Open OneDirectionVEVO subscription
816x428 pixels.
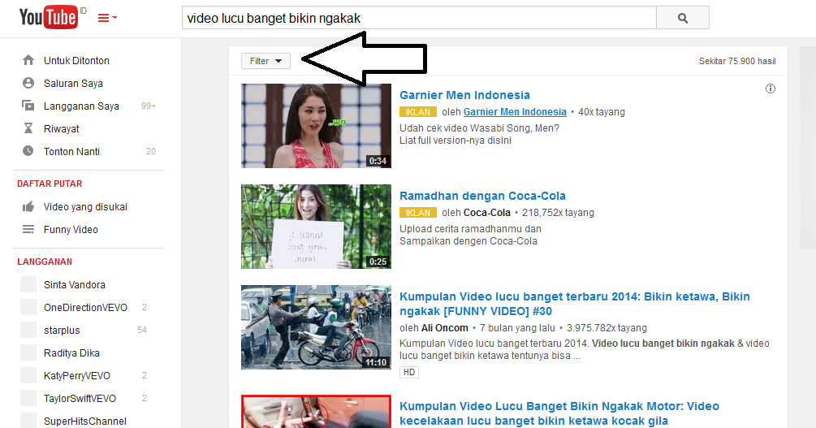(85, 308)
